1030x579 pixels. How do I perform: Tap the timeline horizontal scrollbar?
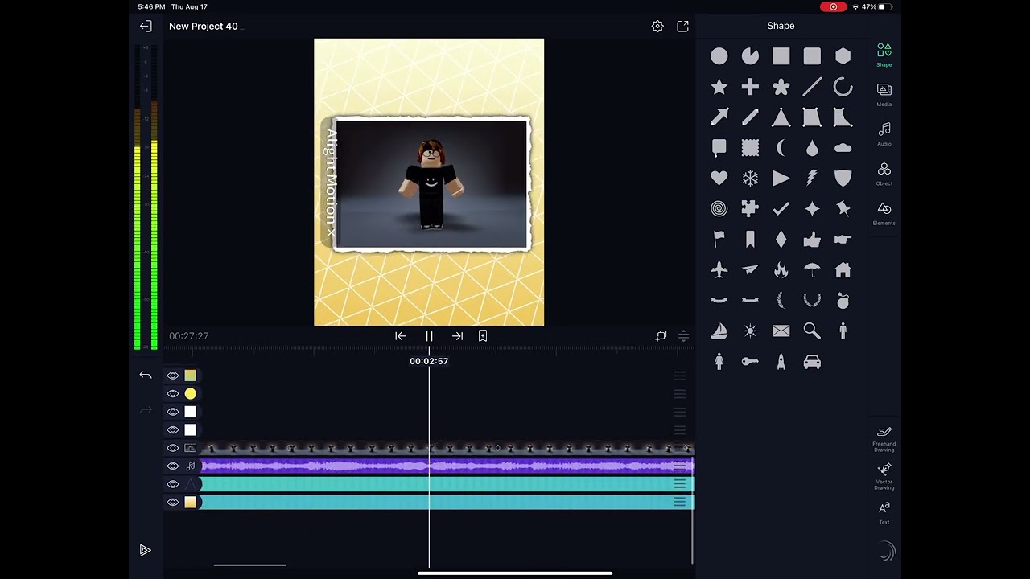[249, 565]
